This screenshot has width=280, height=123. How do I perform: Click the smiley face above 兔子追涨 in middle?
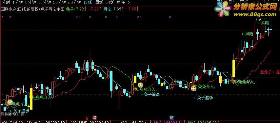[141, 85]
